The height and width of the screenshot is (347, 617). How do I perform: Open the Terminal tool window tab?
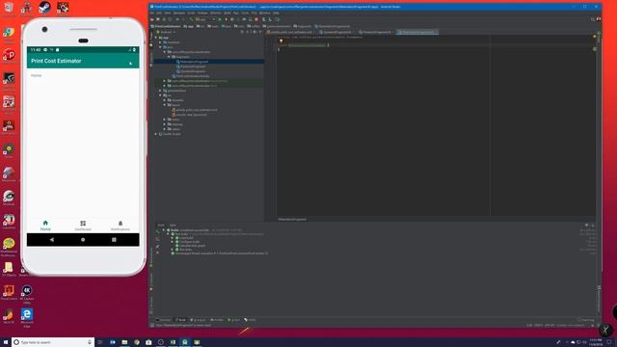click(x=163, y=320)
